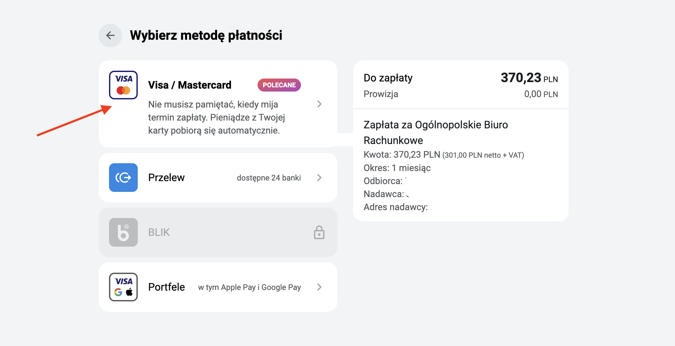Click the 370,23 PLN total amount
Image resolution: width=675 pixels, height=346 pixels.
tap(529, 78)
